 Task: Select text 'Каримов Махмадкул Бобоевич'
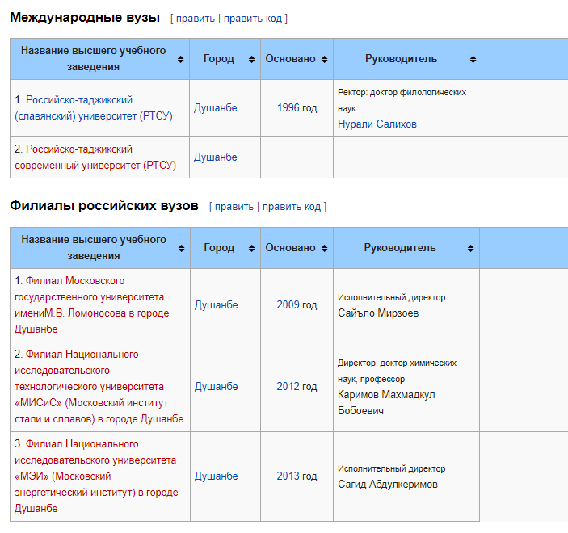tap(386, 403)
